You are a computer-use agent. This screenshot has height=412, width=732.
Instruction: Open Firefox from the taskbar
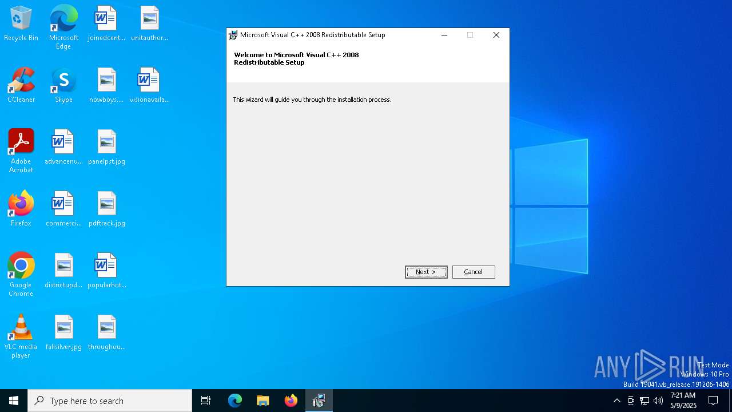click(x=291, y=401)
